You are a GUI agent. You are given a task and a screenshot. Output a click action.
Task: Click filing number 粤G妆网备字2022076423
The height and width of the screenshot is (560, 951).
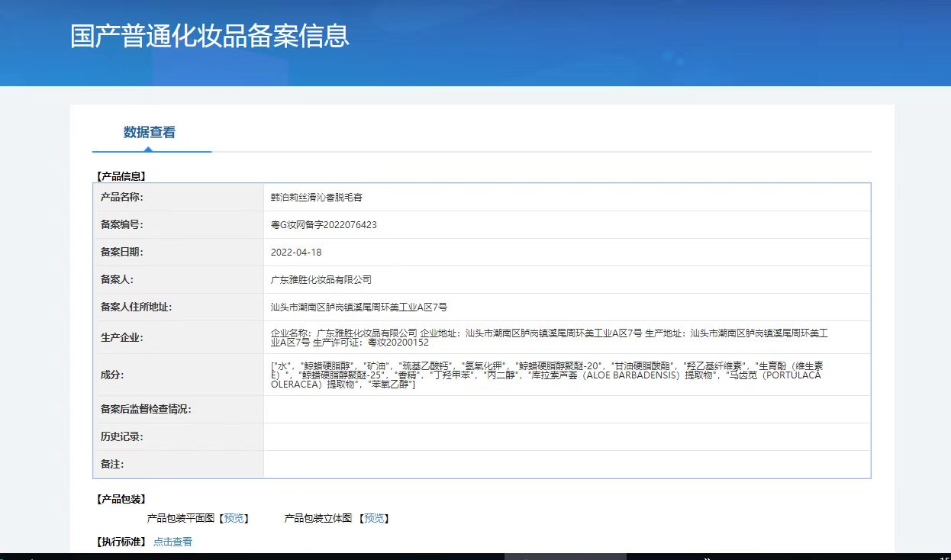click(324, 225)
